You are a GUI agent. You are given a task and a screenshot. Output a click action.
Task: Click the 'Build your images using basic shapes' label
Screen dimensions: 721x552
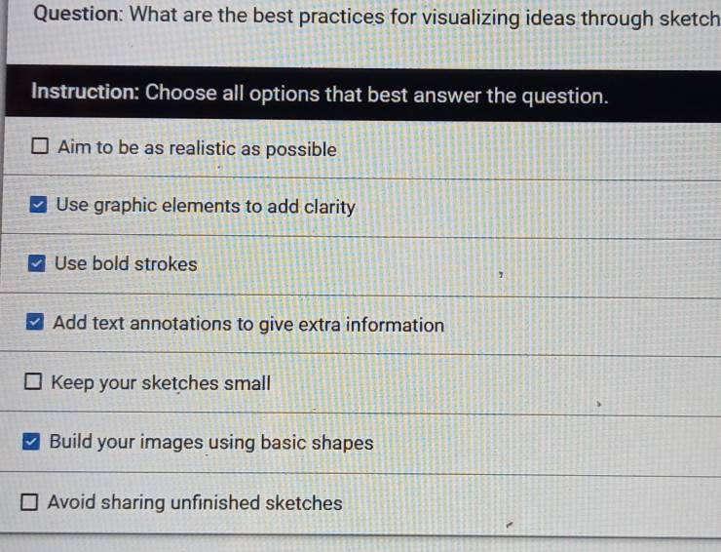tap(211, 443)
